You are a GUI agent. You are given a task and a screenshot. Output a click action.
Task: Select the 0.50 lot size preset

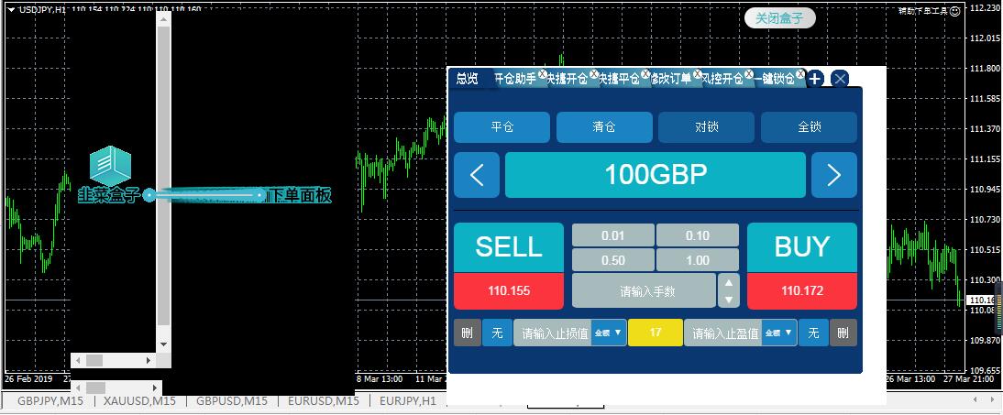tap(612, 260)
